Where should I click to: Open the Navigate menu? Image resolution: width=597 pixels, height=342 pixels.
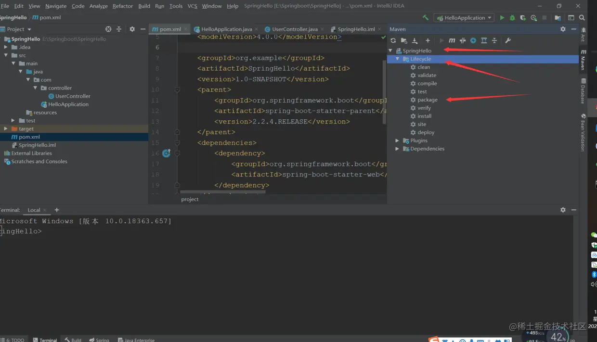56,6
